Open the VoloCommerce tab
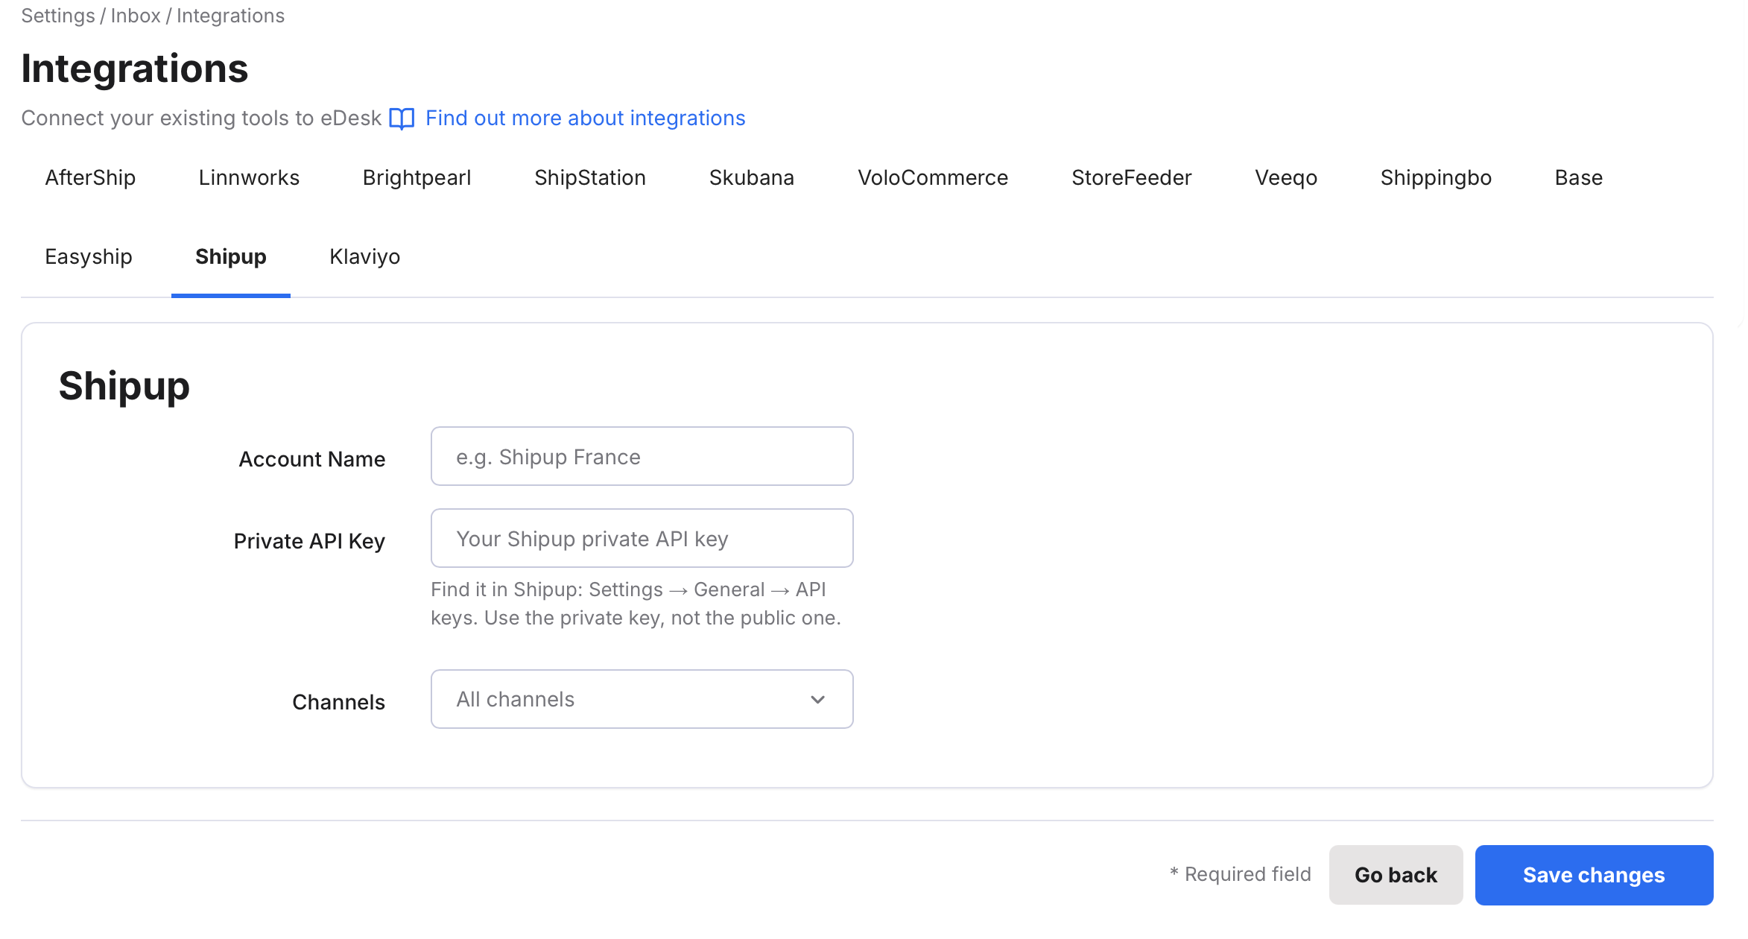 pyautogui.click(x=932, y=178)
